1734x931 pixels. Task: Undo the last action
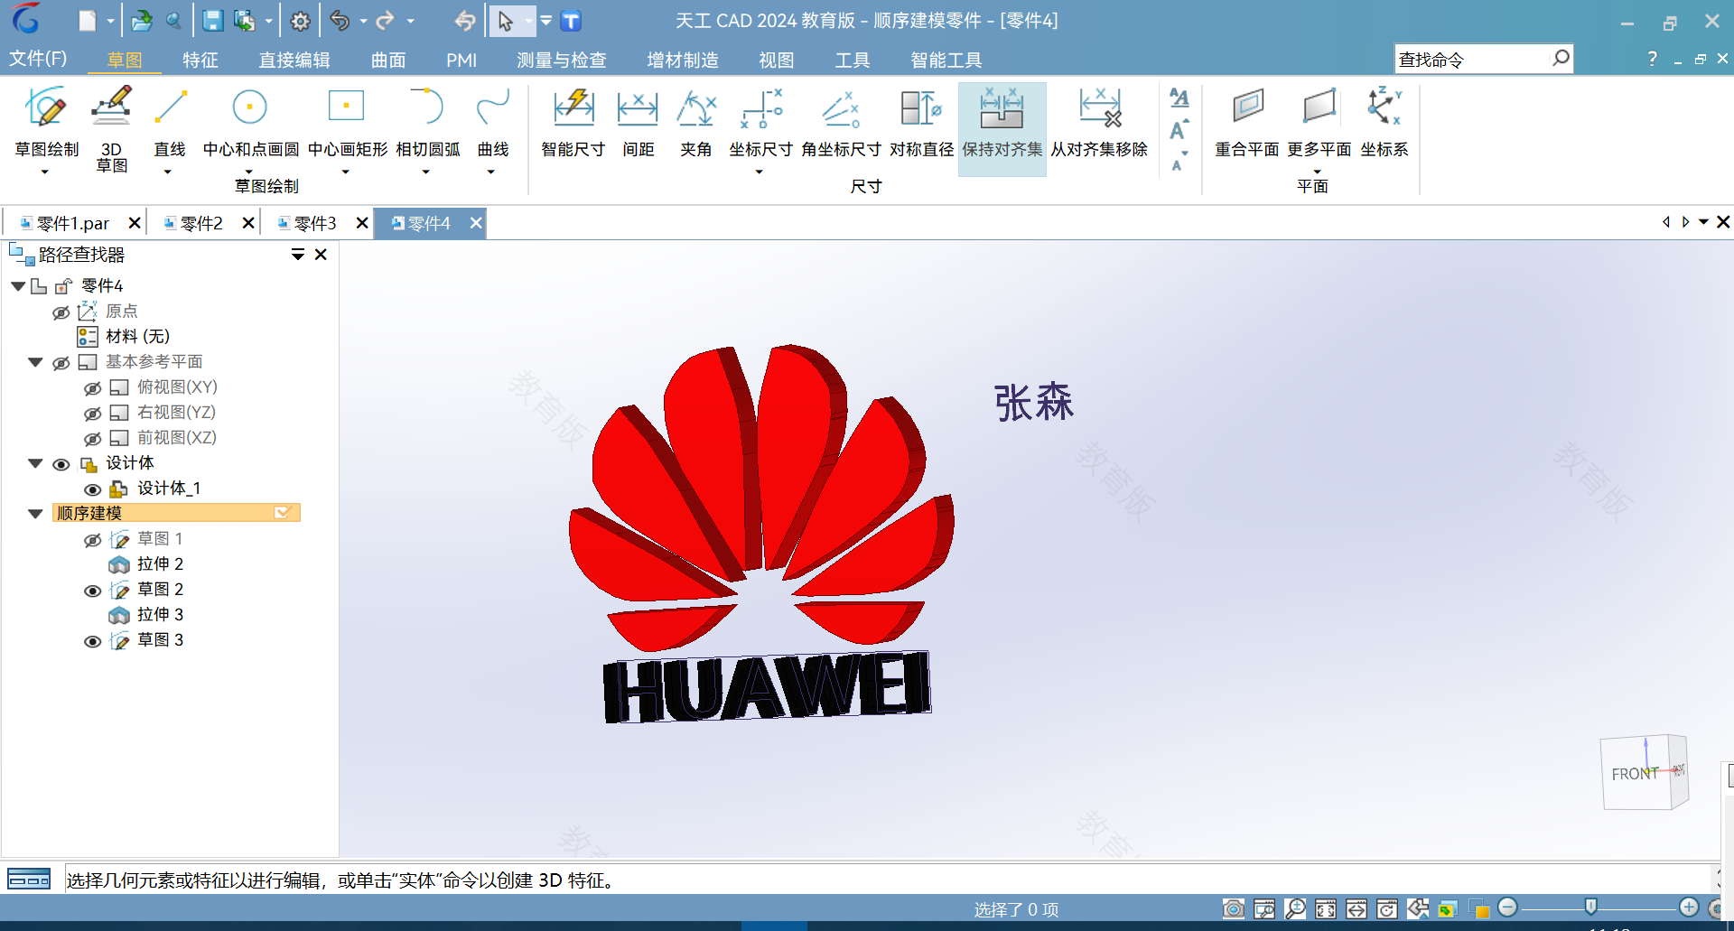(x=340, y=21)
